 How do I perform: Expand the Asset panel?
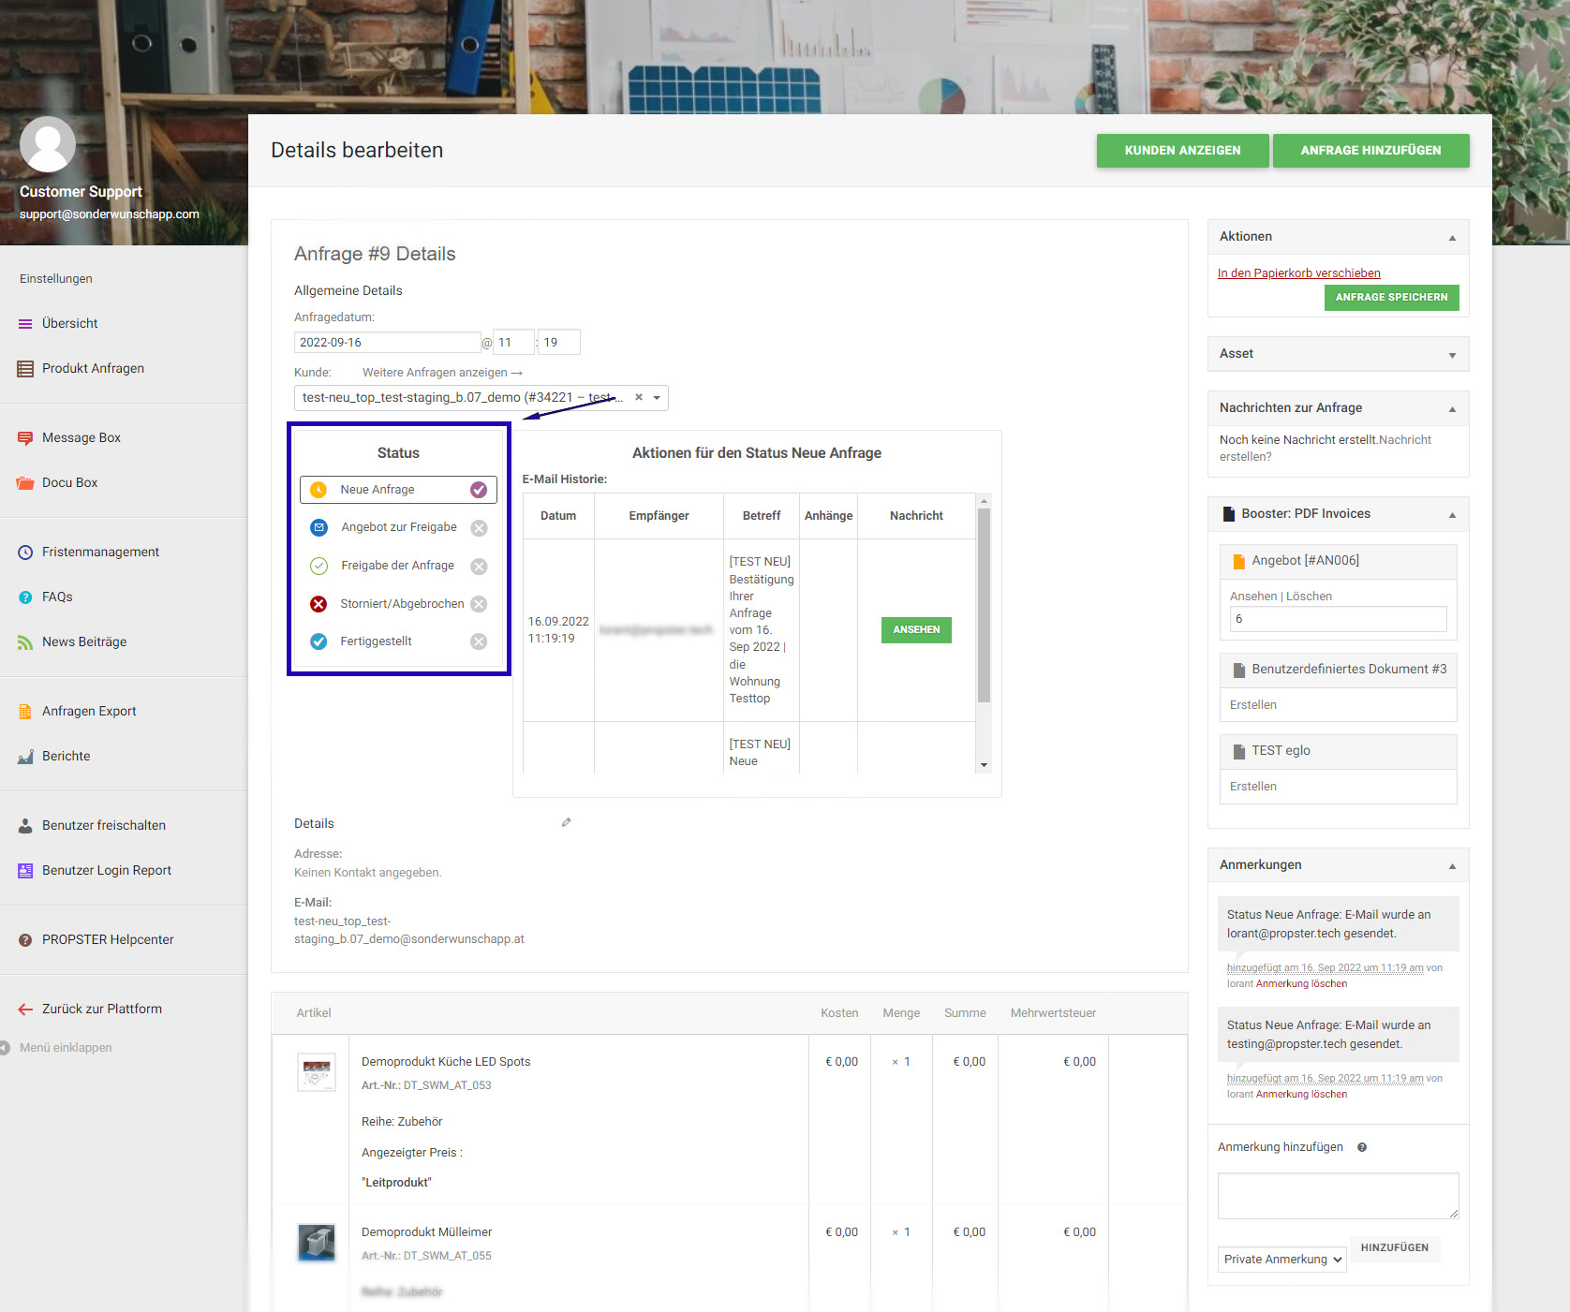point(1452,355)
